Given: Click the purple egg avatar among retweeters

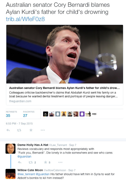Looking at the screenshot, I should [x=82, y=114].
